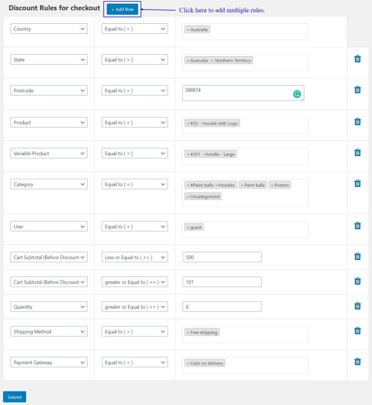
Task: Delete the Product rule row
Action: 357,122
